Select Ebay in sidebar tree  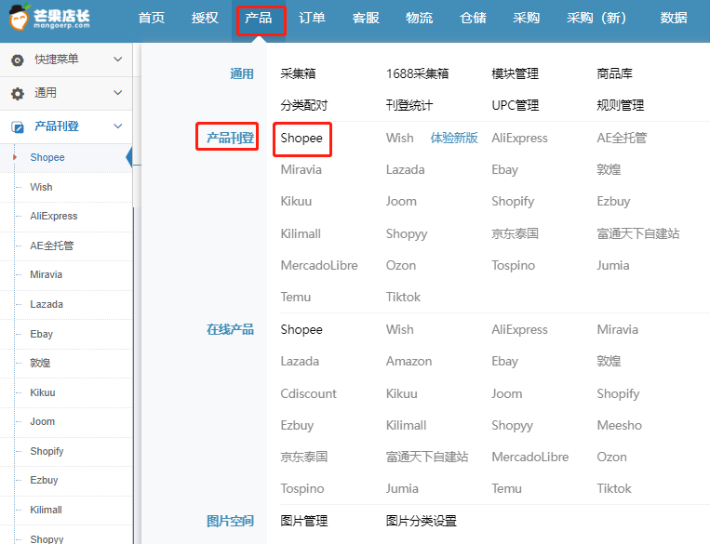pyautogui.click(x=42, y=334)
